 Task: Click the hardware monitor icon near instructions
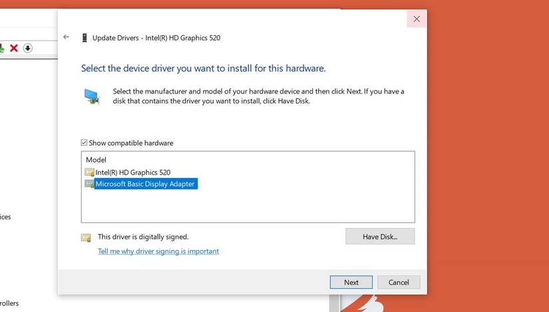(92, 96)
